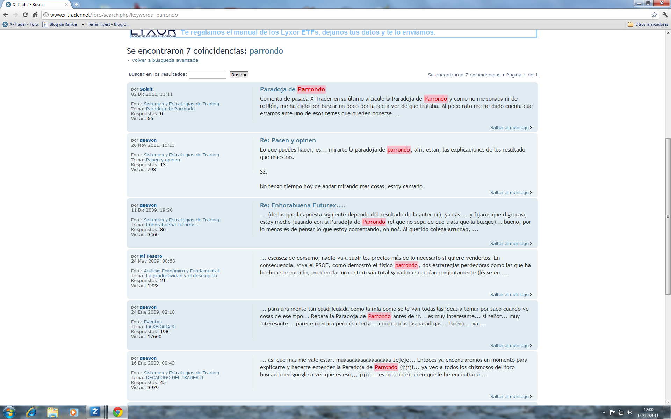This screenshot has height=419, width=671.
Task: Open Chrome wrench settings menu
Action: [x=665, y=15]
